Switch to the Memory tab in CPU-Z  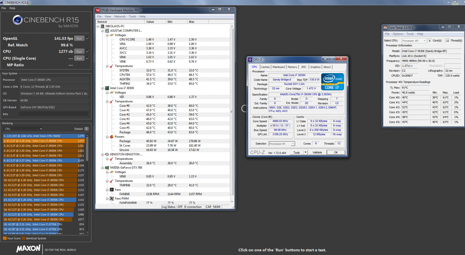point(293,67)
